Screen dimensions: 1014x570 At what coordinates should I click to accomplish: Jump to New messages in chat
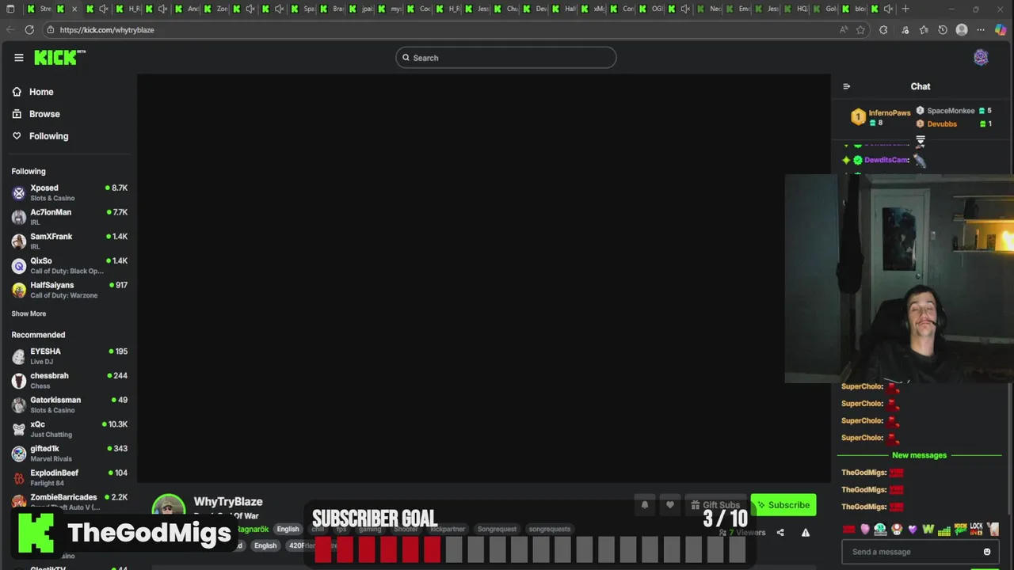pyautogui.click(x=919, y=455)
